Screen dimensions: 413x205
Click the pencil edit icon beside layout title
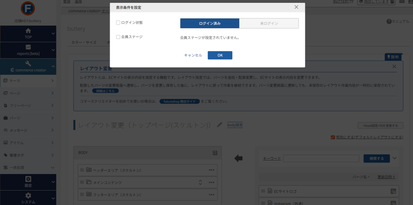[x=219, y=125]
